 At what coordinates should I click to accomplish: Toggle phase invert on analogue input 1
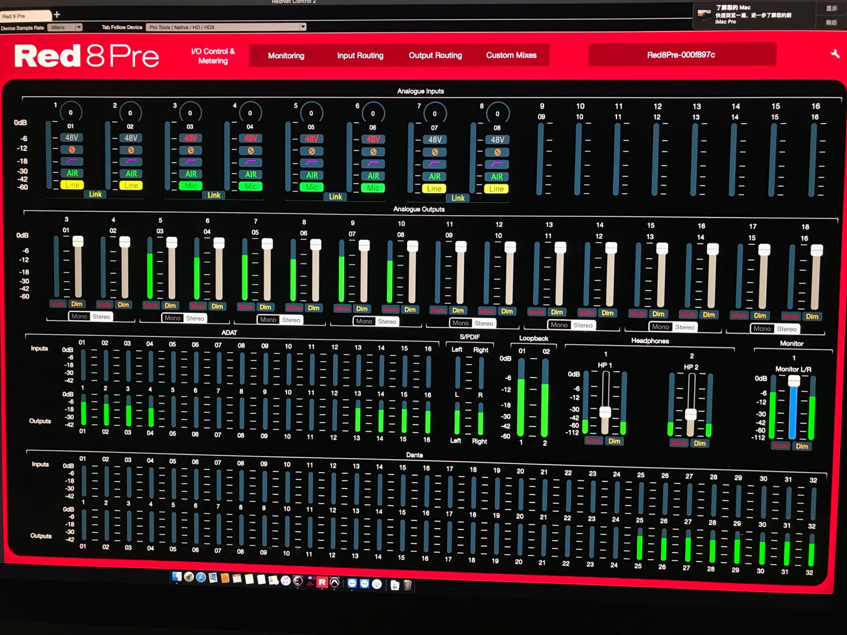coord(72,149)
